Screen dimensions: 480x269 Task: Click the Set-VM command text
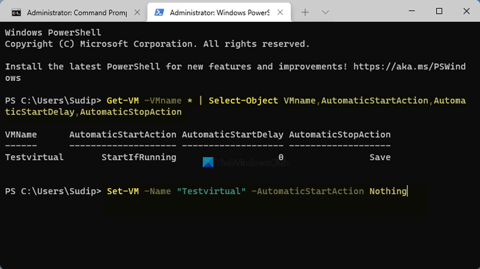pyautogui.click(x=123, y=191)
